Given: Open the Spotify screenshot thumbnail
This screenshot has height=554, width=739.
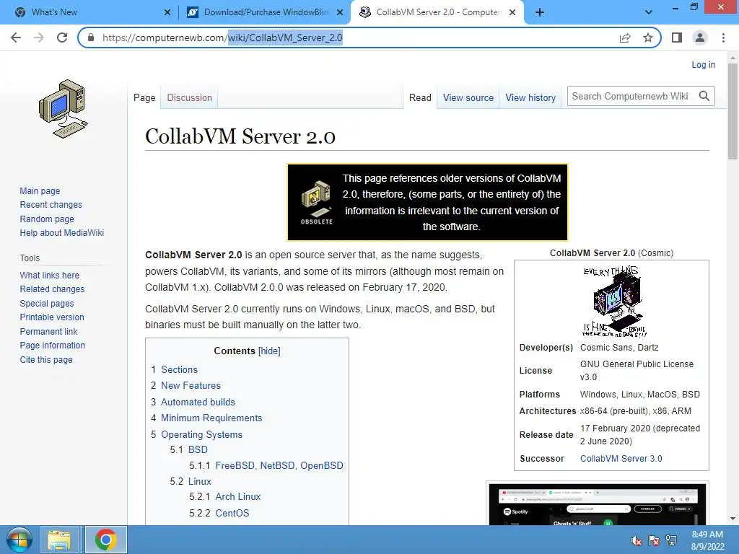Looking at the screenshot, I should (597, 504).
